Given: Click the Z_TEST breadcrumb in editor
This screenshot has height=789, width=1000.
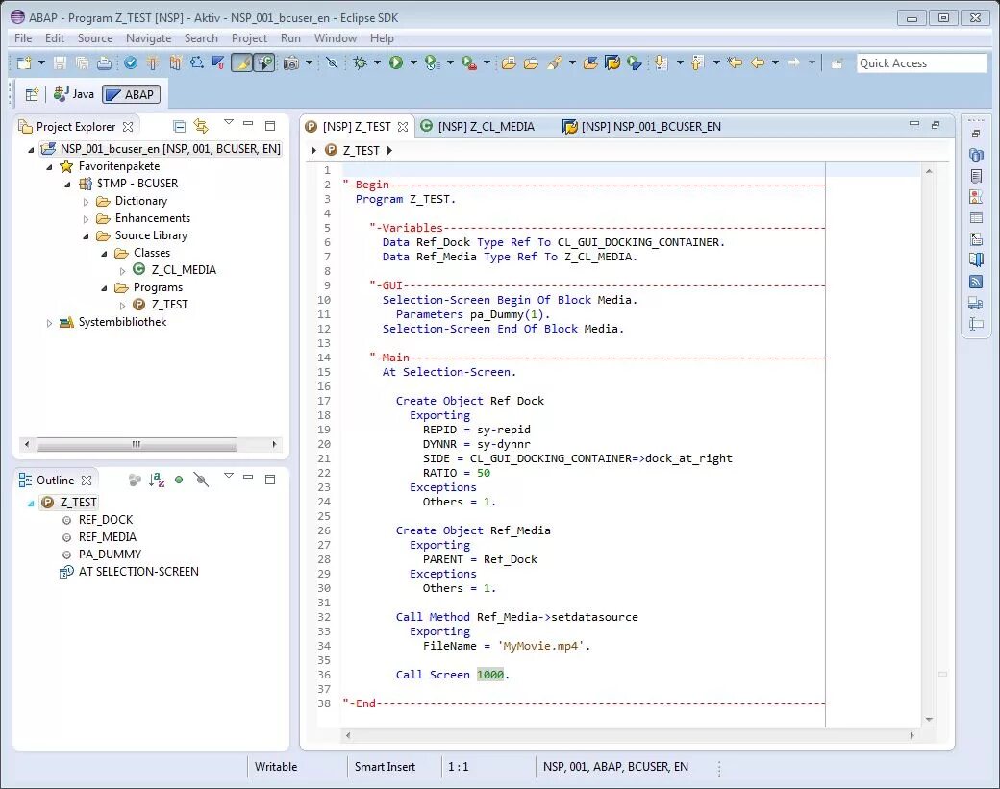Looking at the screenshot, I should point(361,151).
